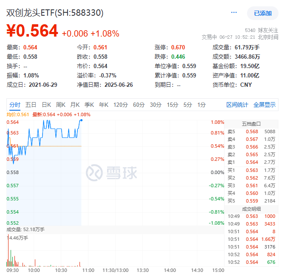Click the 双创龙头ETF(SH:588330) title
This screenshot has width=287, height=280.
point(55,13)
